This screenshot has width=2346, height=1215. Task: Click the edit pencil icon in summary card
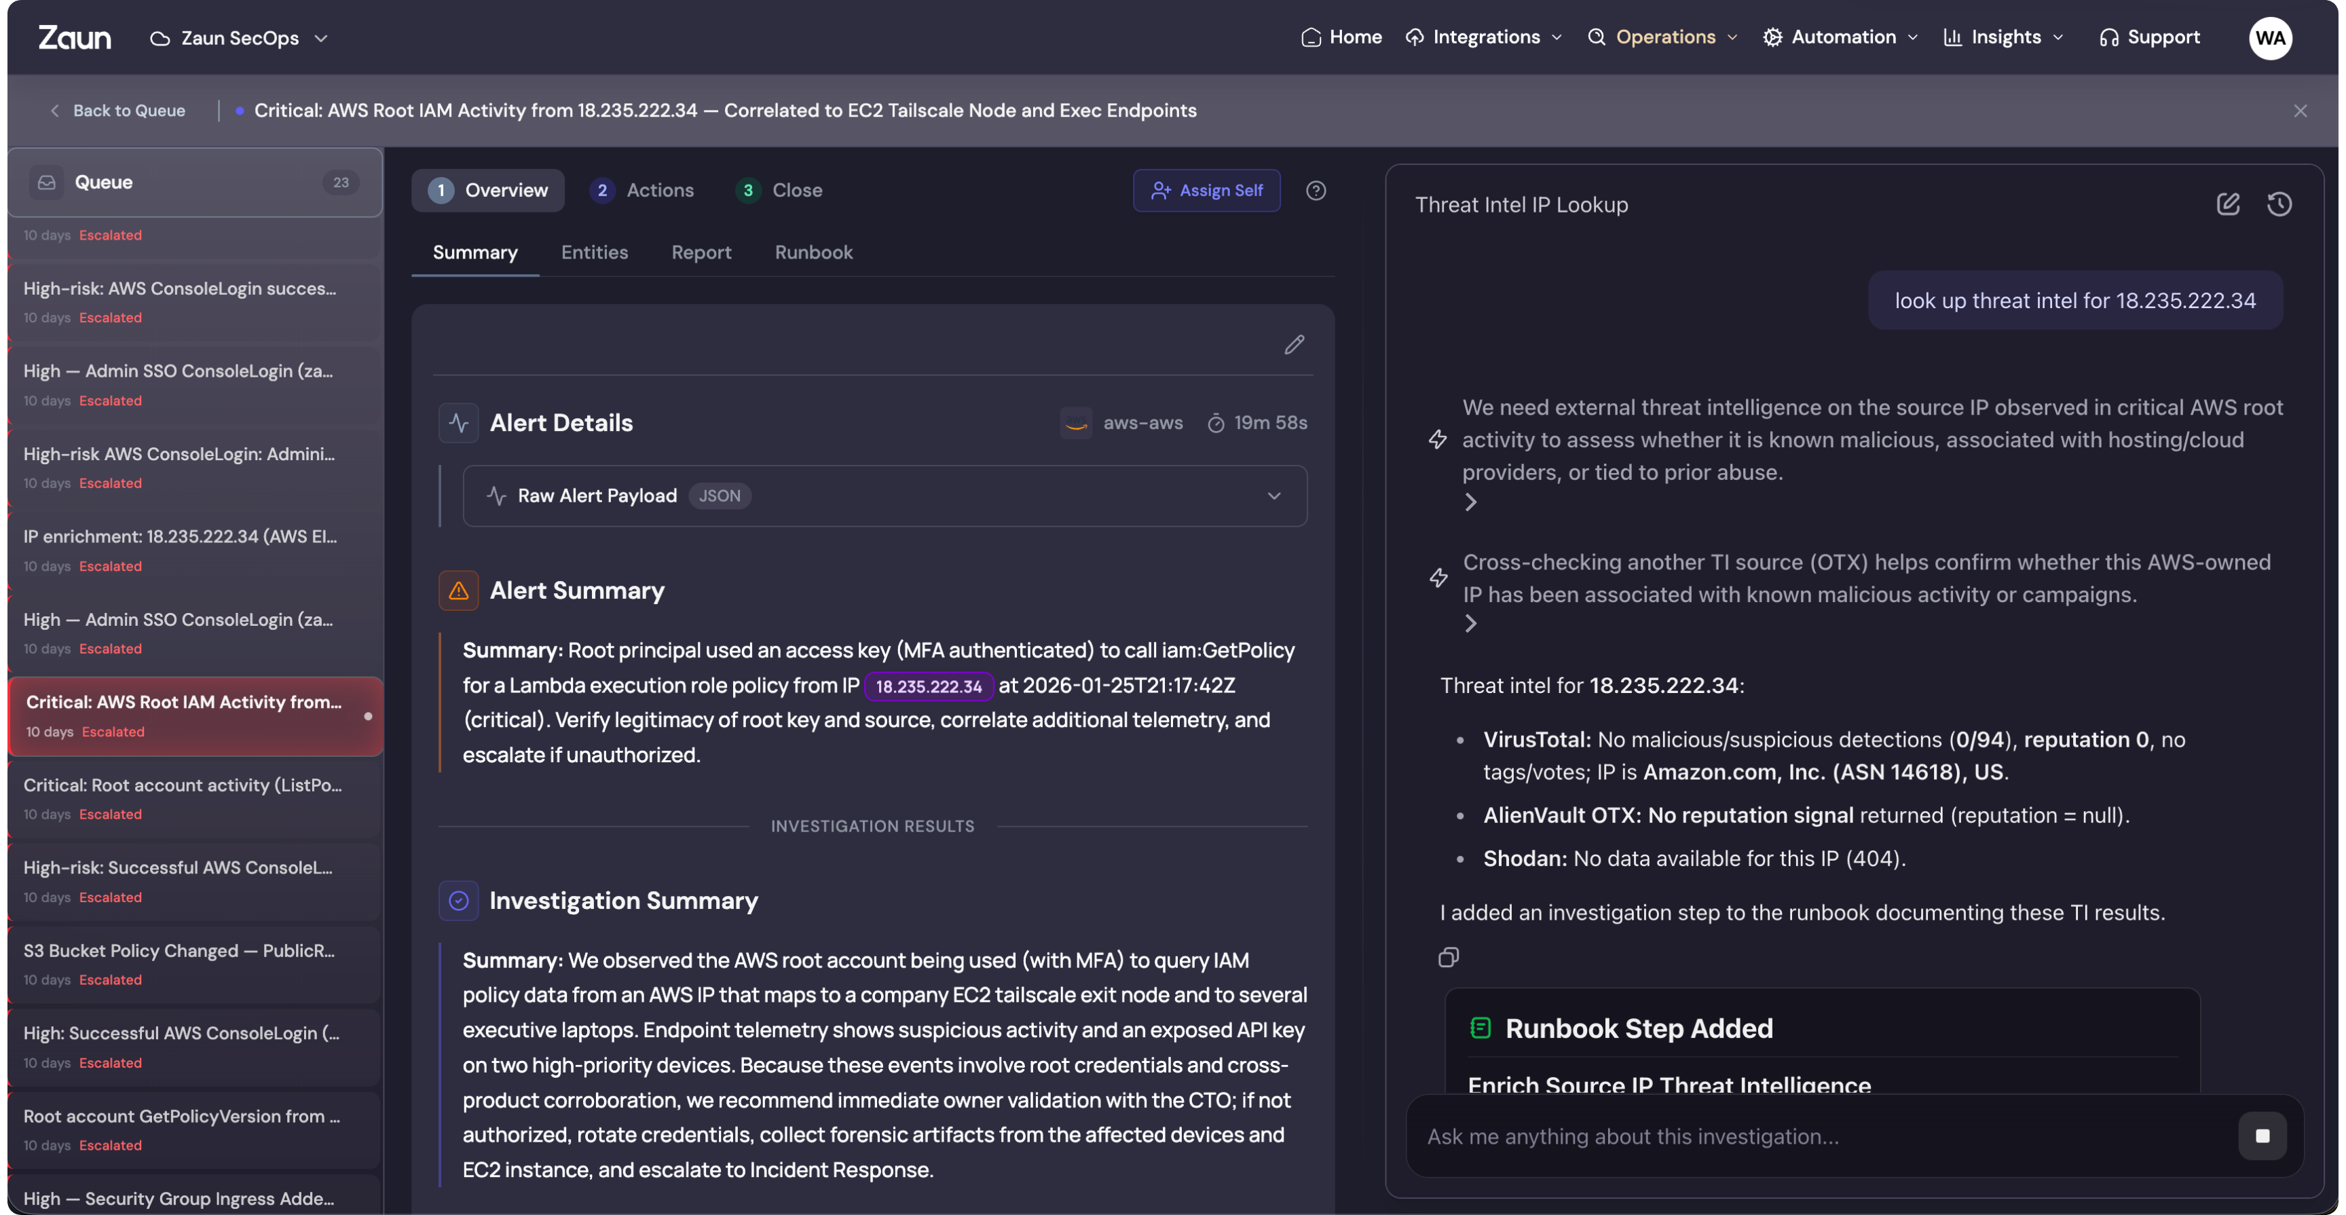pyautogui.click(x=1294, y=344)
